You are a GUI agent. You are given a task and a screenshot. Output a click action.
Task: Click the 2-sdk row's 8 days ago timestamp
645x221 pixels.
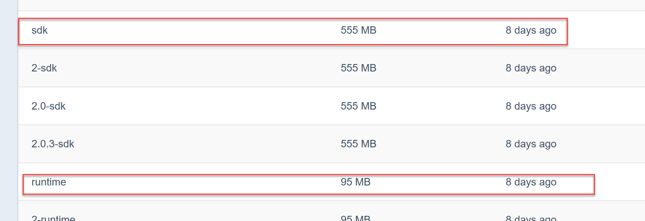click(531, 68)
